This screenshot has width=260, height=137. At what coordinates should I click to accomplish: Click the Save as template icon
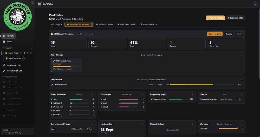pyautogui.click(x=4, y=104)
